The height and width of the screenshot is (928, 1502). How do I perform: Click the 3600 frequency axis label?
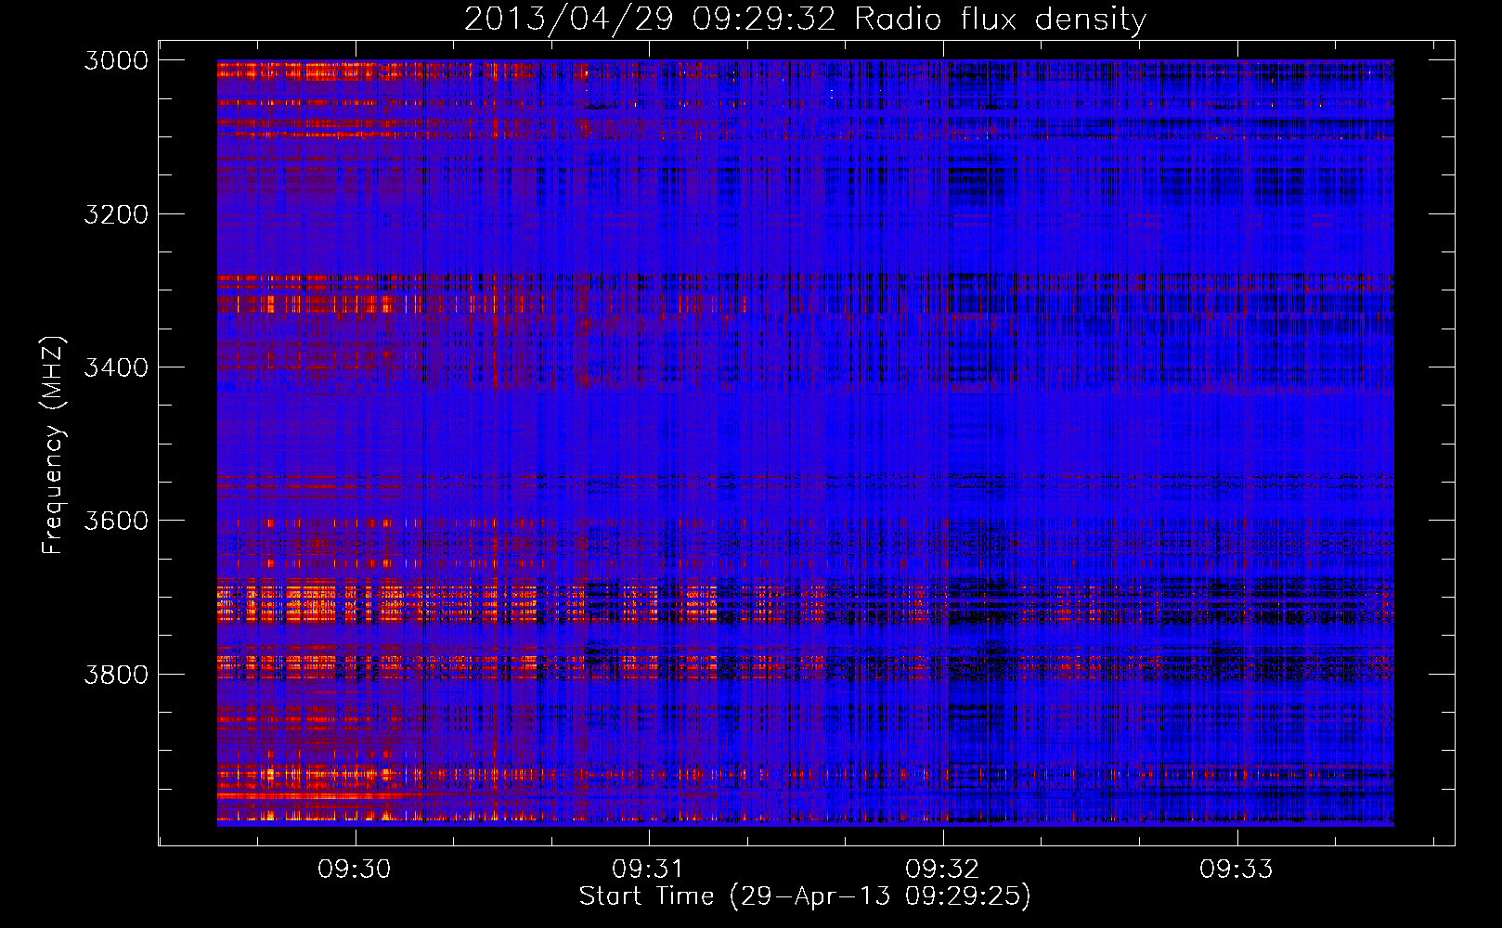point(116,521)
